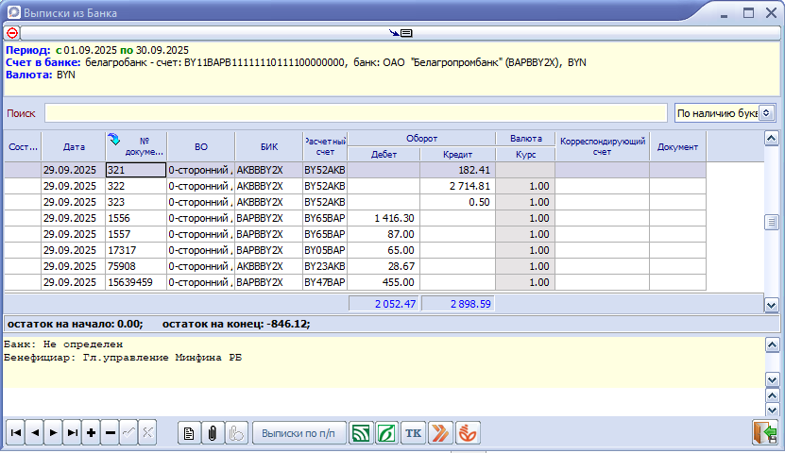Delete record using the minus button
This screenshot has width=785, height=453.
[110, 432]
